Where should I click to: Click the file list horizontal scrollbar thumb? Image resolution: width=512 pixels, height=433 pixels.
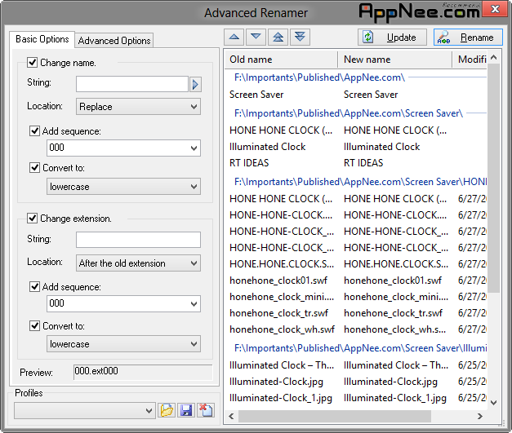point(335,416)
